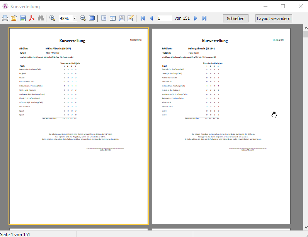Image resolution: width=308 pixels, height=237 pixels.
Task: Jump to the last page
Action: (x=204, y=18)
